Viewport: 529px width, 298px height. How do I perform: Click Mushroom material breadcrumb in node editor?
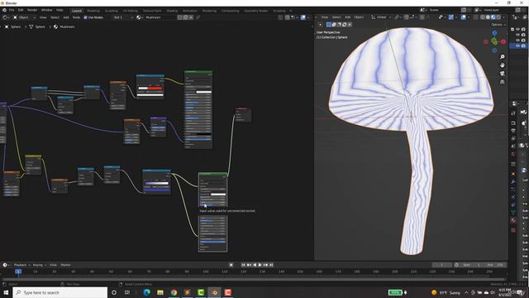click(x=64, y=26)
